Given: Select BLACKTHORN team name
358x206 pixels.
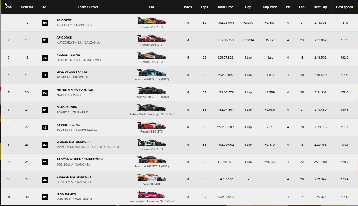Looking at the screenshot, I should (67, 107).
